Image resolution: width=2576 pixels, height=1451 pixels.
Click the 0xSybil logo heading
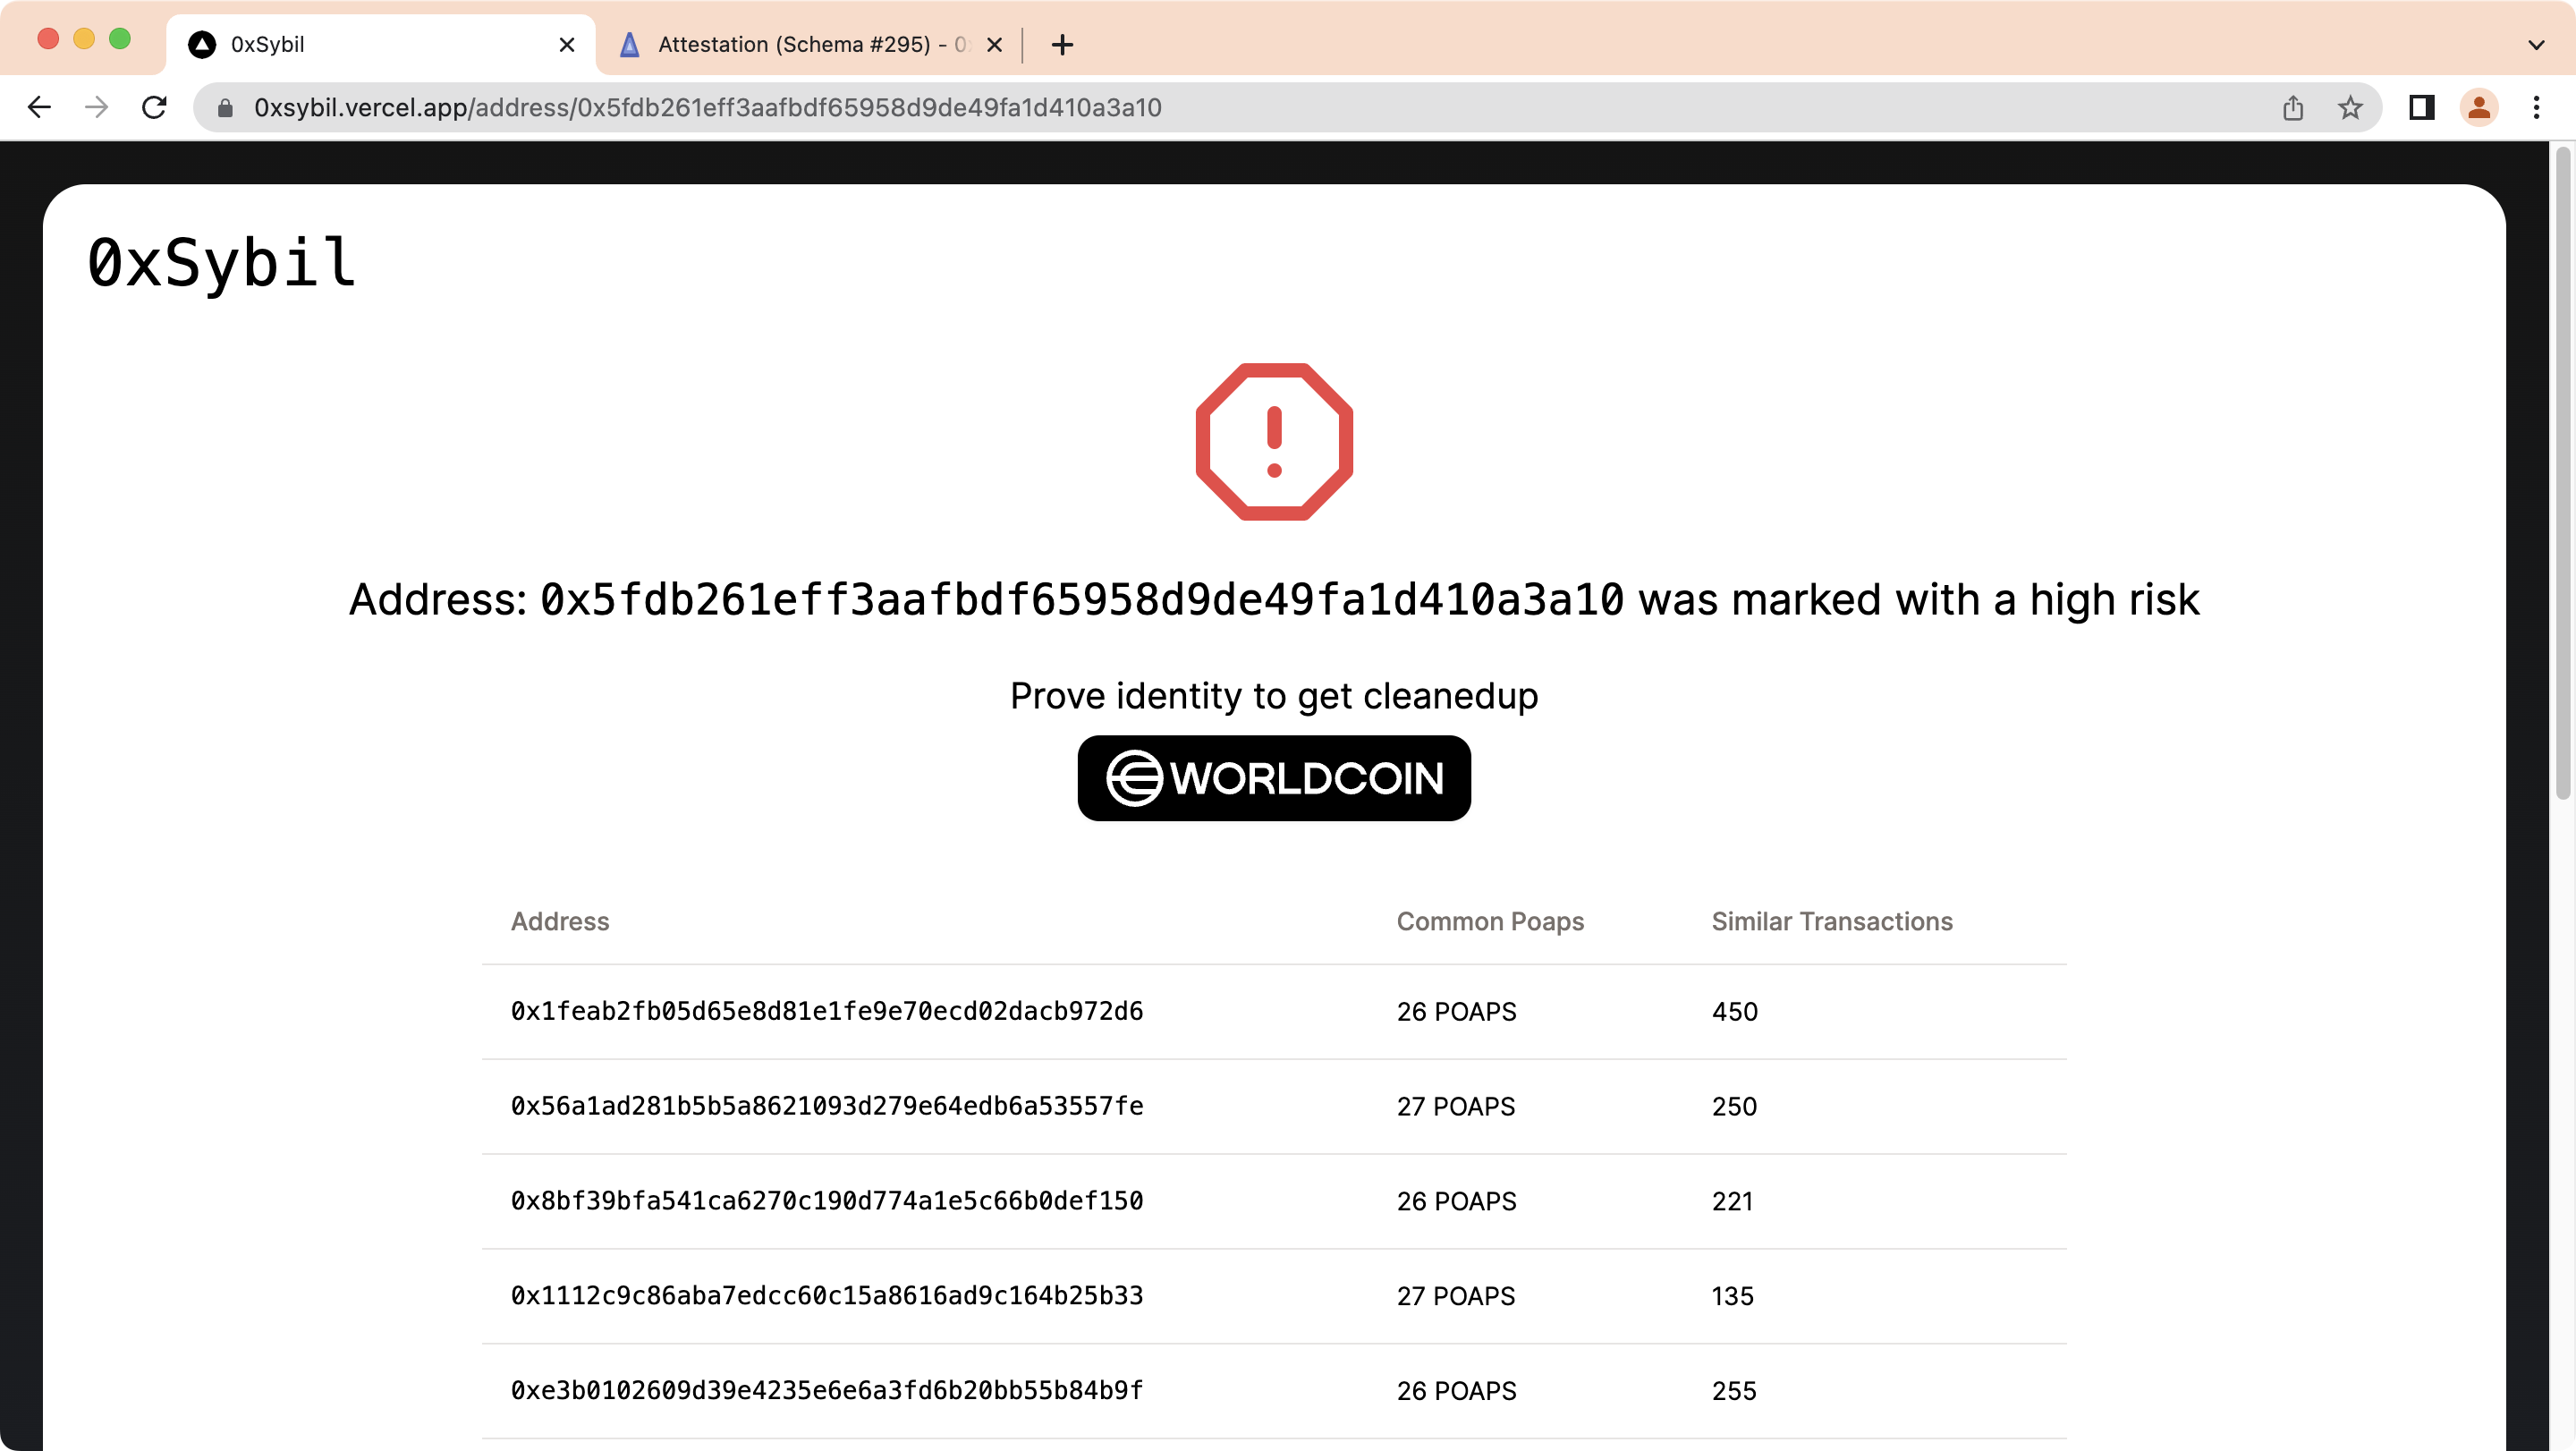coord(221,263)
